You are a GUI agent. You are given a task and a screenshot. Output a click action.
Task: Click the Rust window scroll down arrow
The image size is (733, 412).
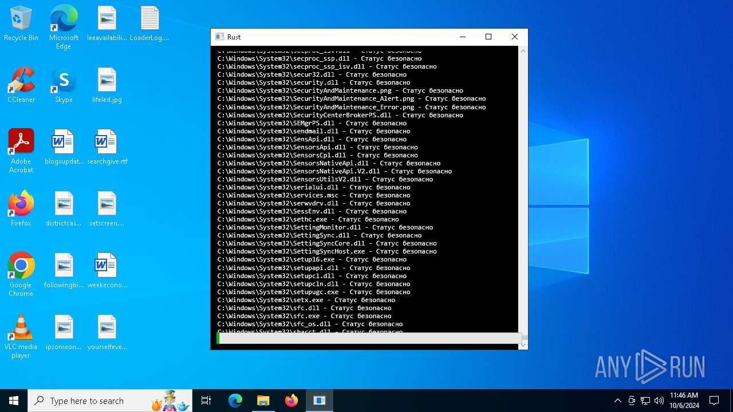(x=523, y=344)
